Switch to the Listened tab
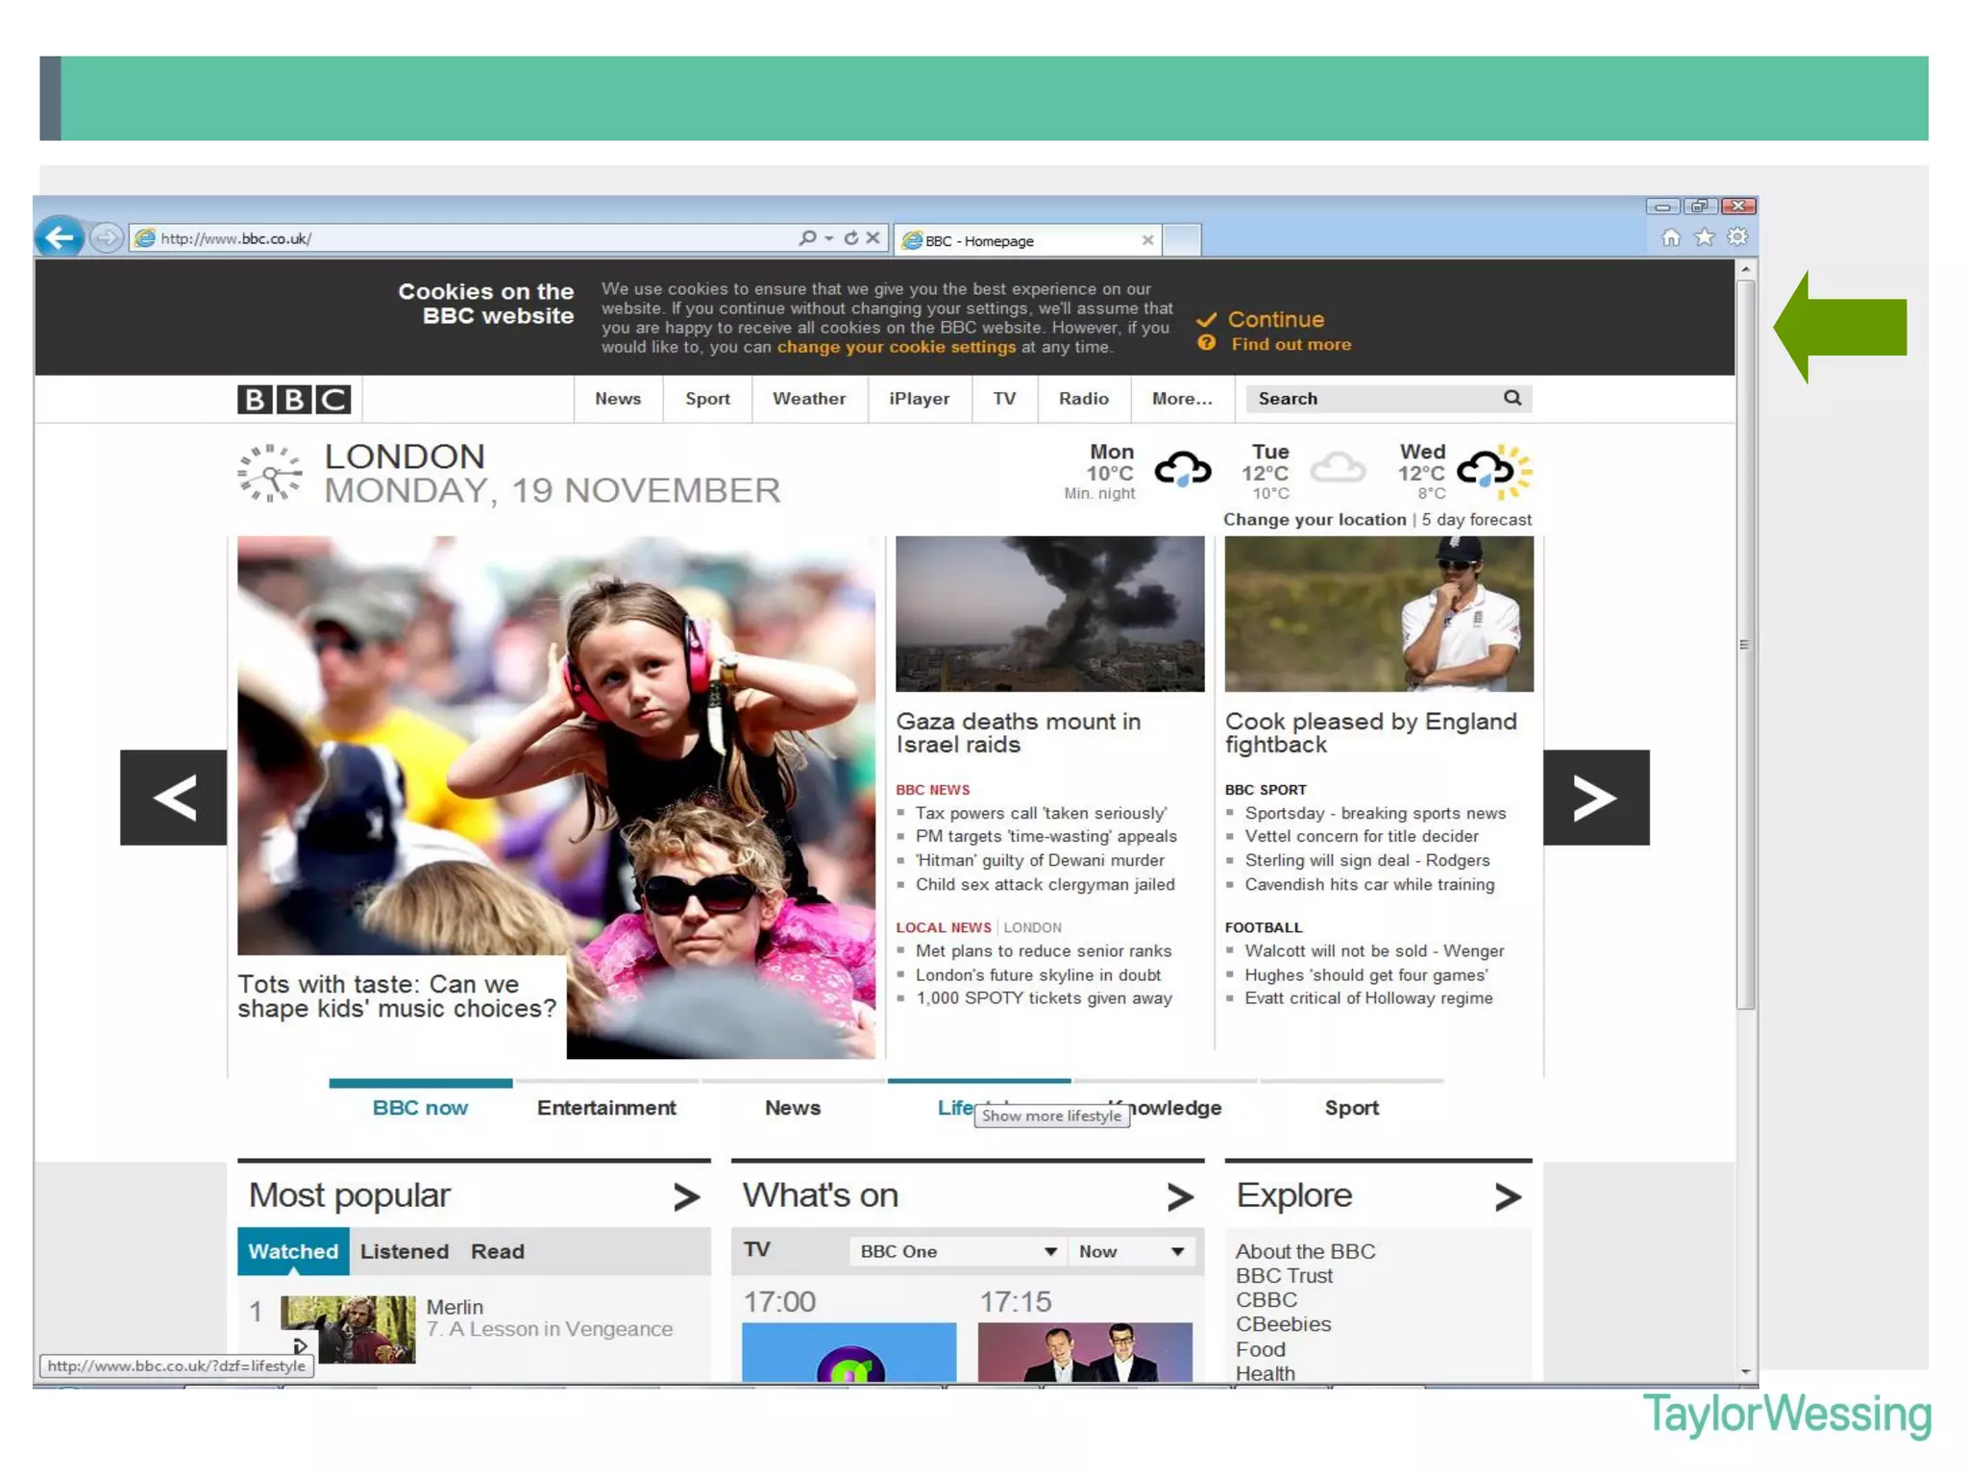1968x1476 pixels. (404, 1251)
